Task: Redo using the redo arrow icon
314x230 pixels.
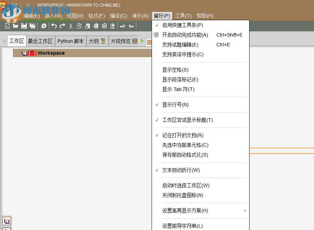Action: (63, 26)
